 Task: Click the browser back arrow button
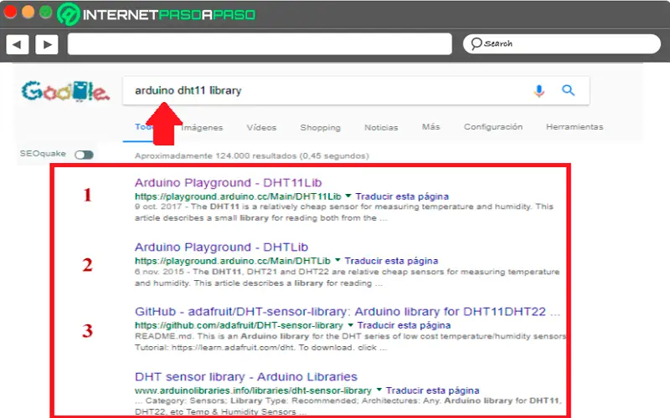[x=17, y=44]
